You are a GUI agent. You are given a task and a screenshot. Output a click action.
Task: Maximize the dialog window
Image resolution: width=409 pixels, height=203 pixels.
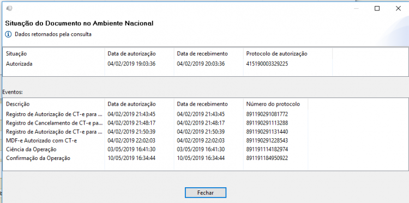click(x=377, y=9)
